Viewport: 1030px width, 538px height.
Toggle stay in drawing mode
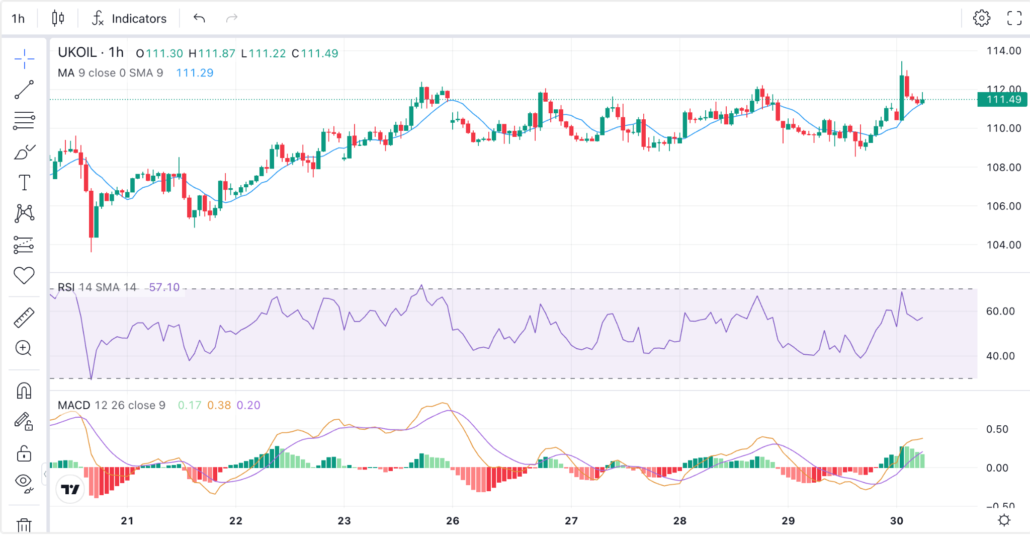pyautogui.click(x=24, y=422)
